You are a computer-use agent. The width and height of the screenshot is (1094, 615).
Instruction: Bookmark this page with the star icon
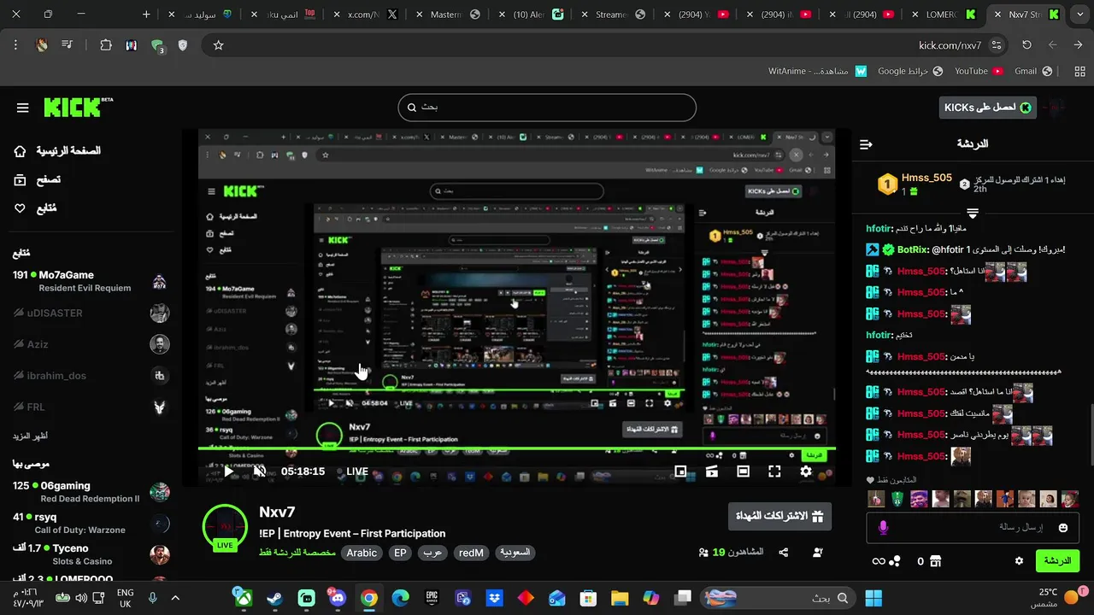click(218, 45)
